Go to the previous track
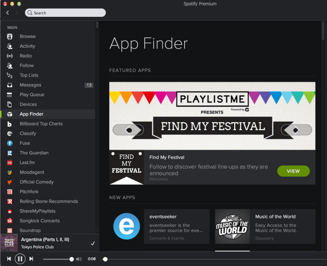 (x=9, y=259)
